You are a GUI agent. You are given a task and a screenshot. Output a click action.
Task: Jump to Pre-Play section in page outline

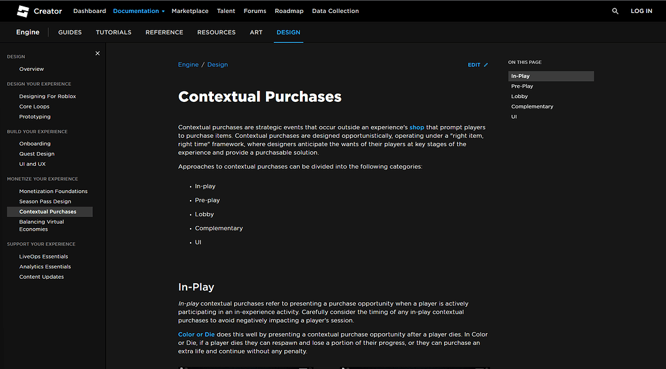[x=522, y=86]
